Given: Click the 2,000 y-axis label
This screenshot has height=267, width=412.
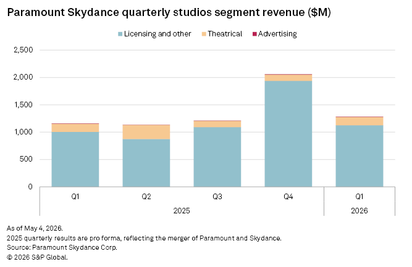Looking at the screenshot, I should coord(23,77).
